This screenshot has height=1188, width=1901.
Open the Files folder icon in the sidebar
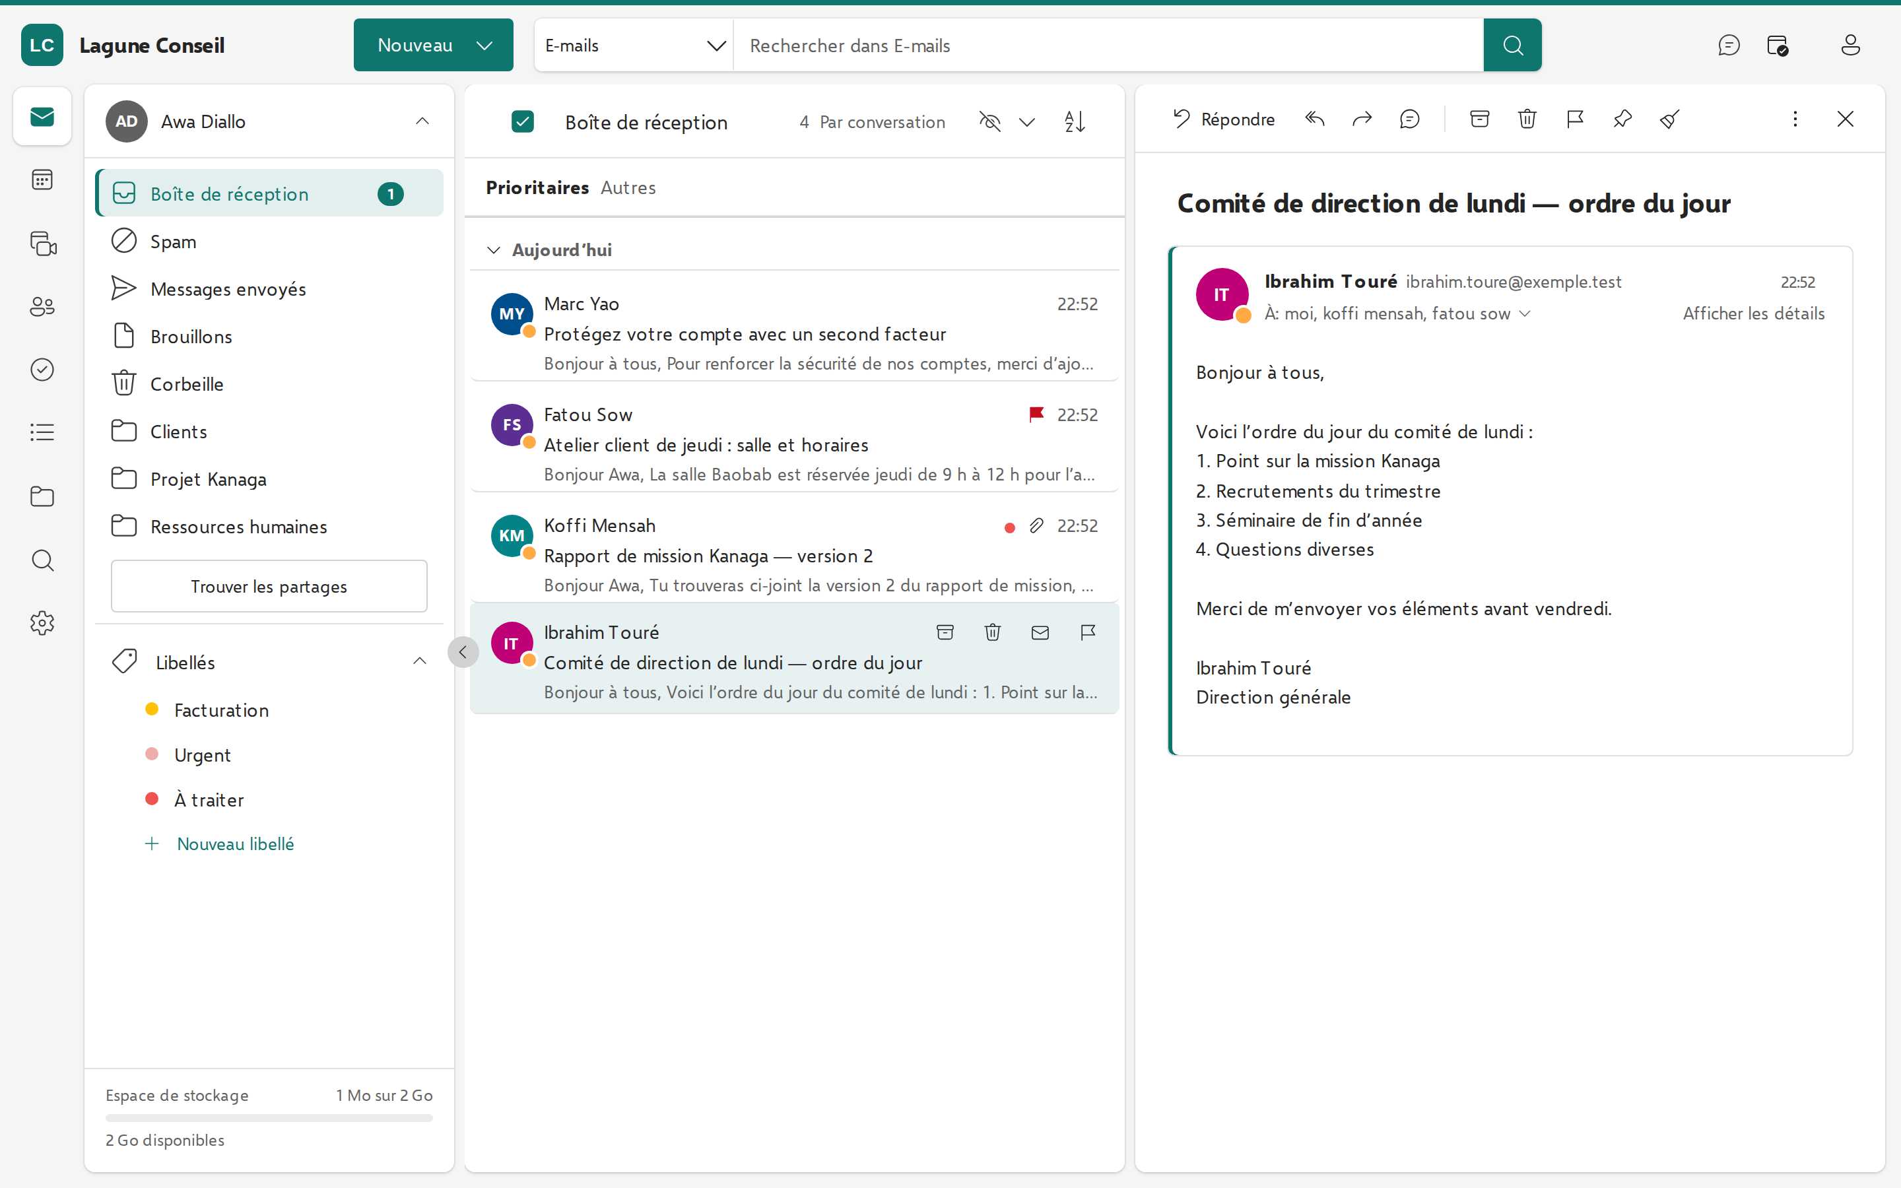[x=42, y=496]
